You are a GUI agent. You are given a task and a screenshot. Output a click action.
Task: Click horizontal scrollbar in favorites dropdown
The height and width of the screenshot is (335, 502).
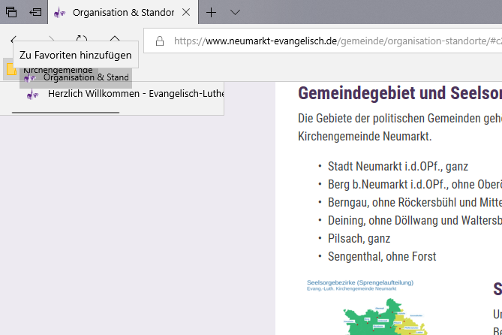65,113
